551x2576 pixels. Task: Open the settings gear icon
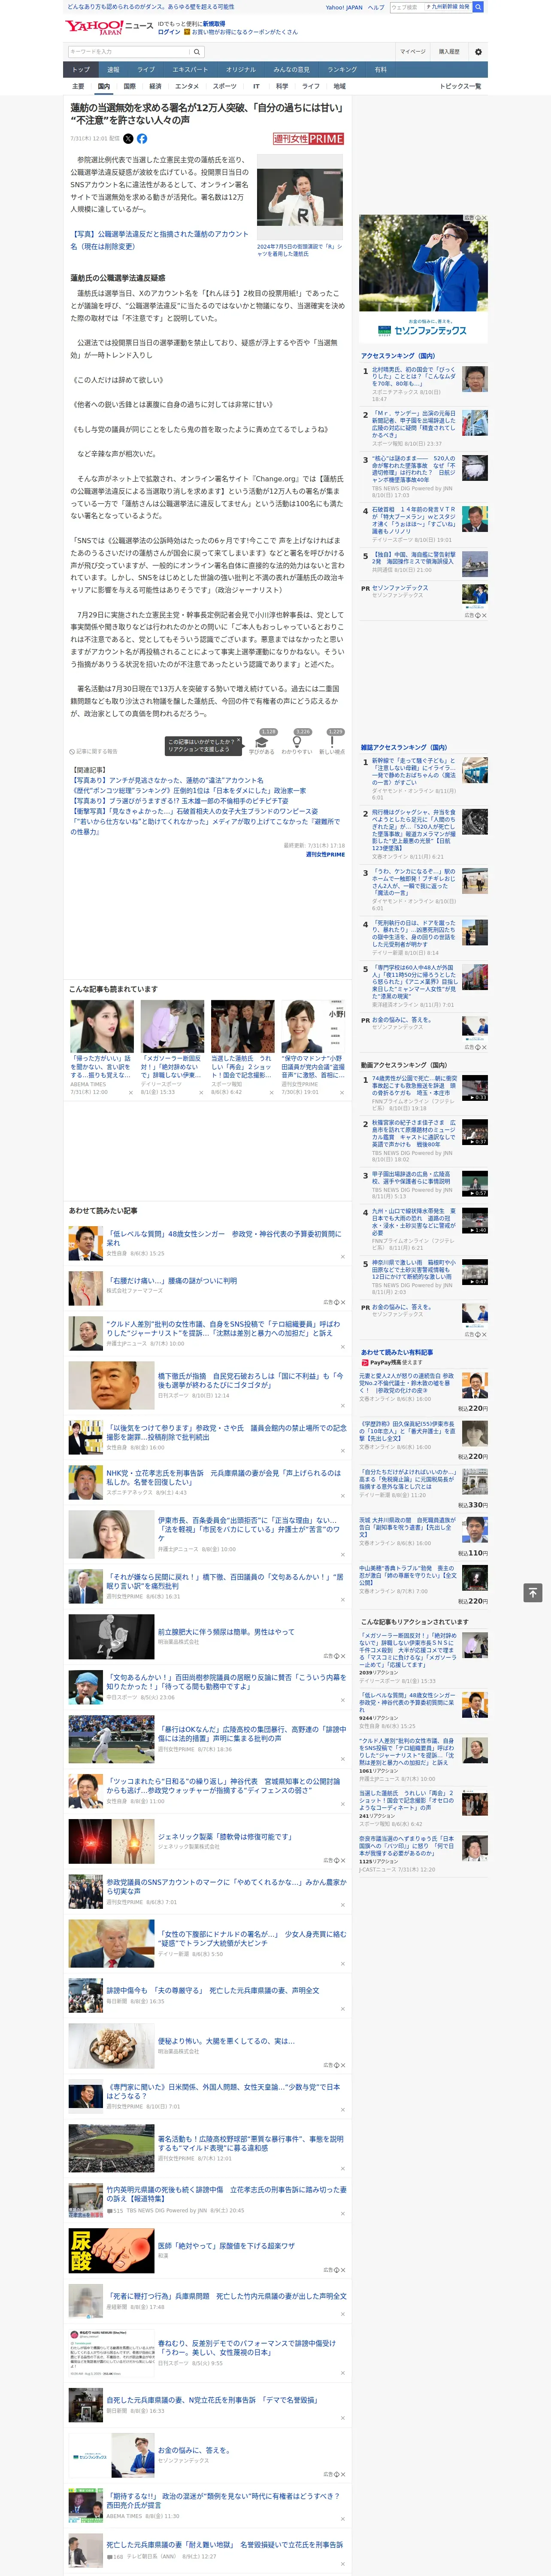tap(478, 51)
